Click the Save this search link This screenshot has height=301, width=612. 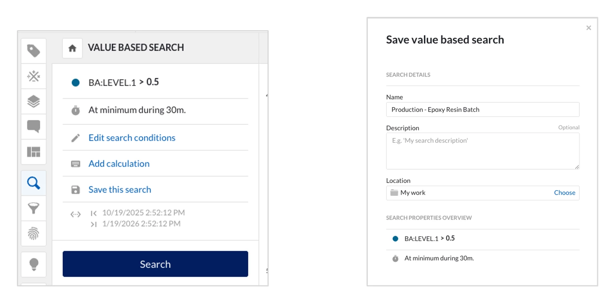pyautogui.click(x=120, y=190)
